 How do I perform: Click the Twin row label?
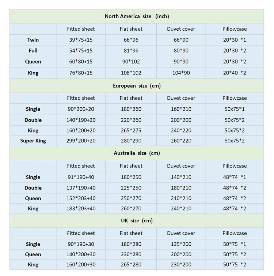click(33, 40)
